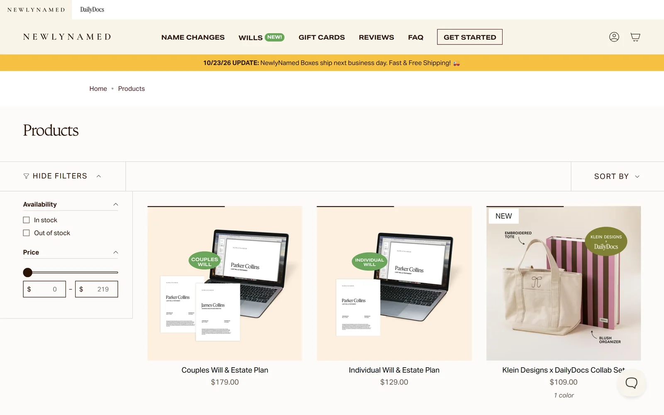Focus the minimum price input field
Image resolution: width=664 pixels, height=415 pixels.
point(44,289)
